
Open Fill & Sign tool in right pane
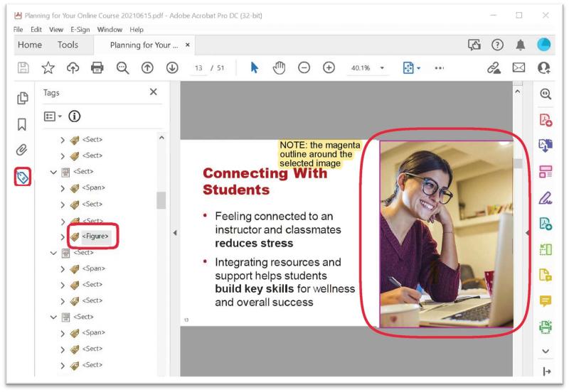point(546,198)
